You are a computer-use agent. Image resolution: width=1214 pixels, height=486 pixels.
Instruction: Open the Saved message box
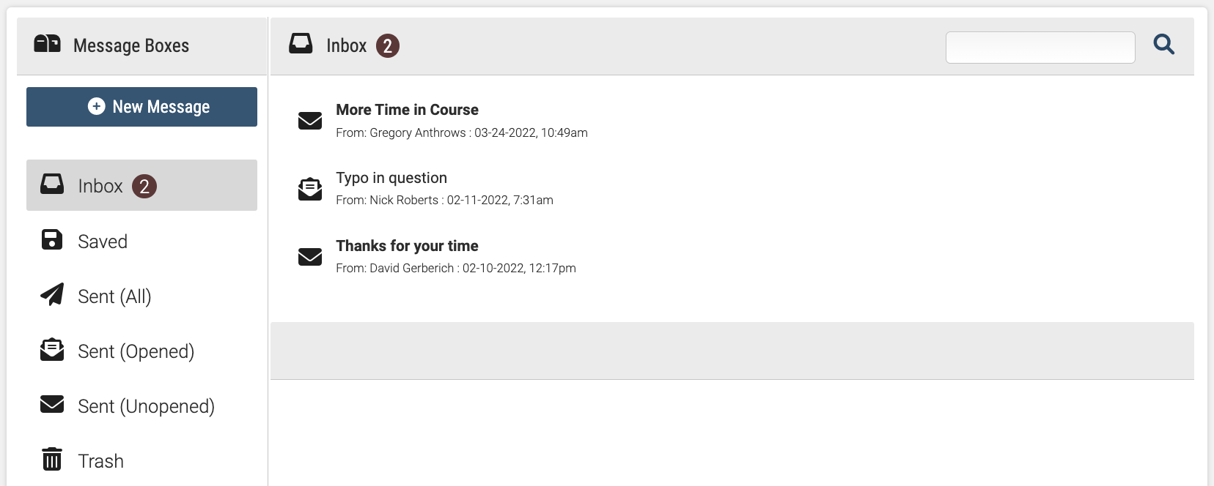point(141,241)
